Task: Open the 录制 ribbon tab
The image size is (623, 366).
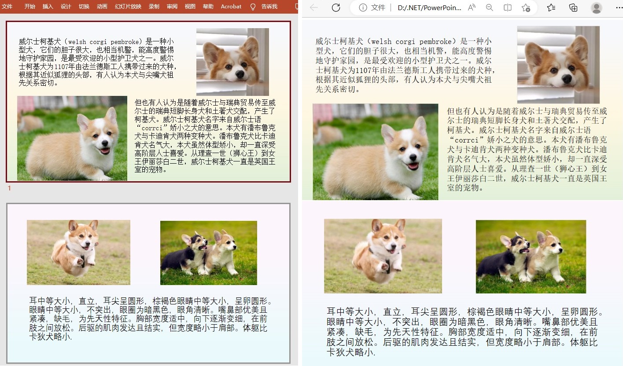Action: (x=154, y=7)
